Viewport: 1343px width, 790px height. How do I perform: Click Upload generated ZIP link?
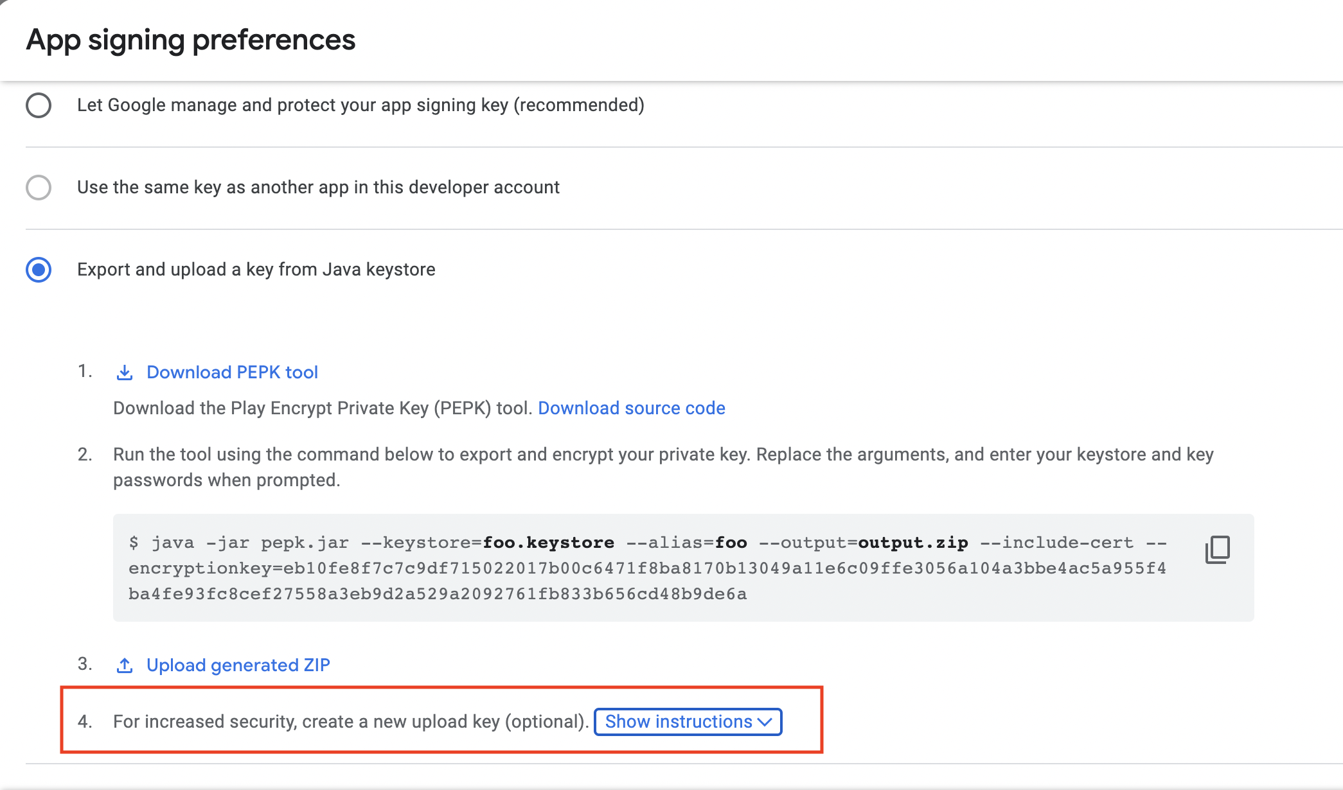tap(238, 665)
